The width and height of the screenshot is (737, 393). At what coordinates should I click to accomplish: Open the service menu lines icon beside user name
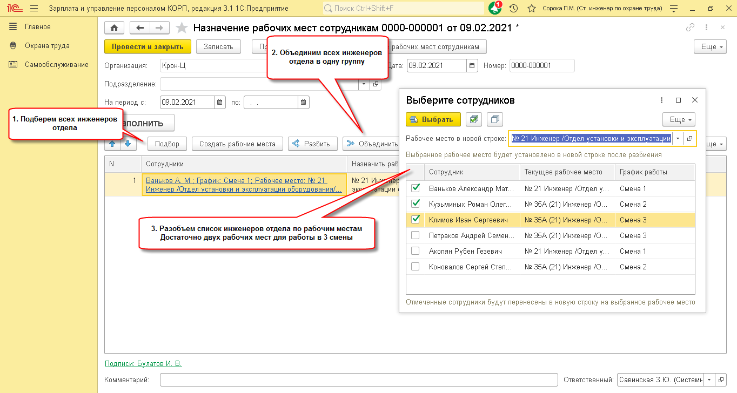click(x=673, y=9)
